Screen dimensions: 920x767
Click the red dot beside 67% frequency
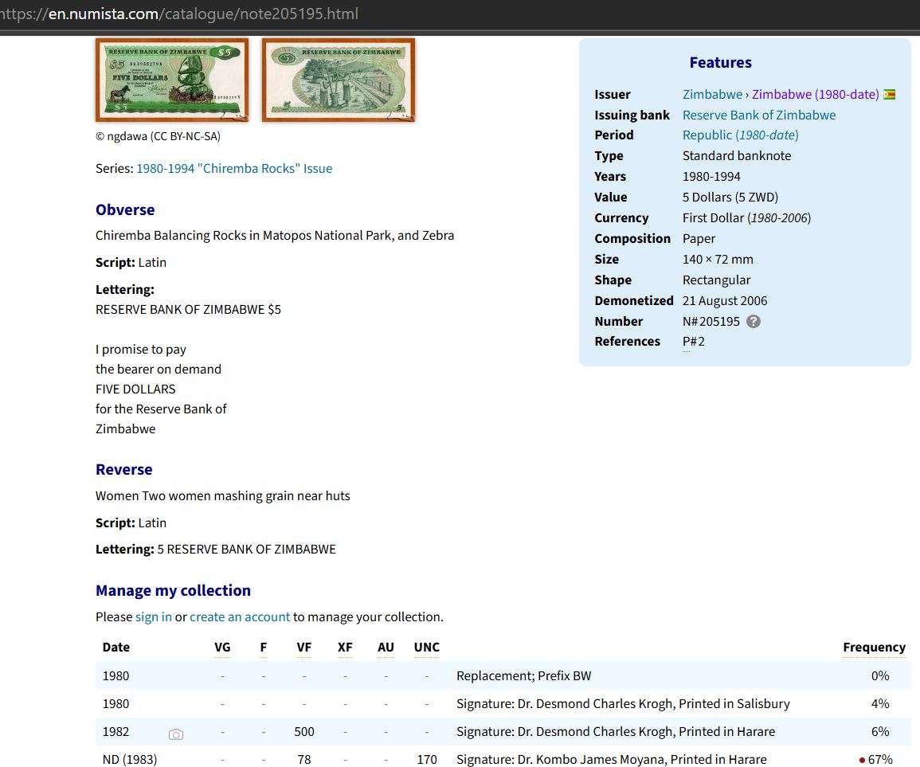[862, 761]
